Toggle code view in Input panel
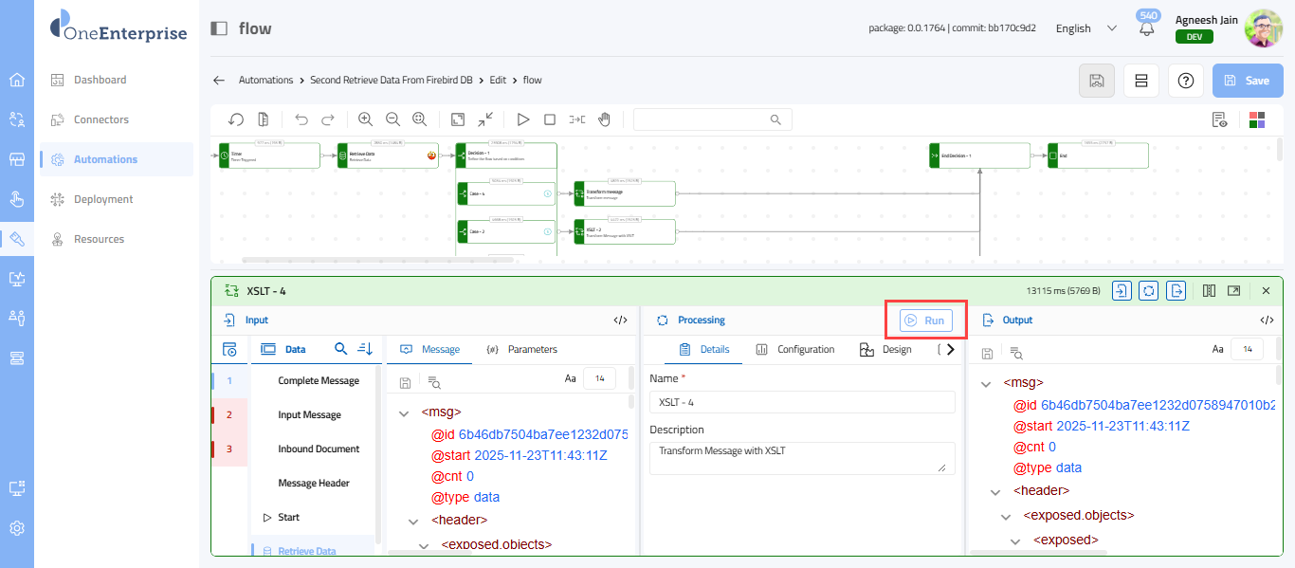The height and width of the screenshot is (568, 1295). 621,321
